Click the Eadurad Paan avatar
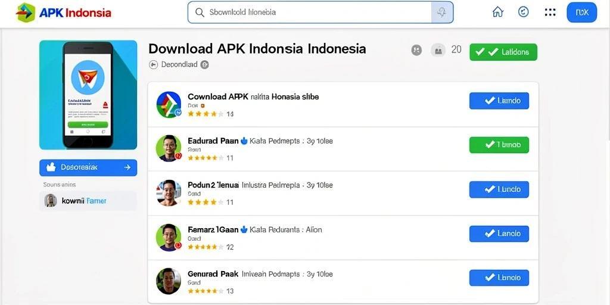The image size is (610, 305). coord(169,148)
